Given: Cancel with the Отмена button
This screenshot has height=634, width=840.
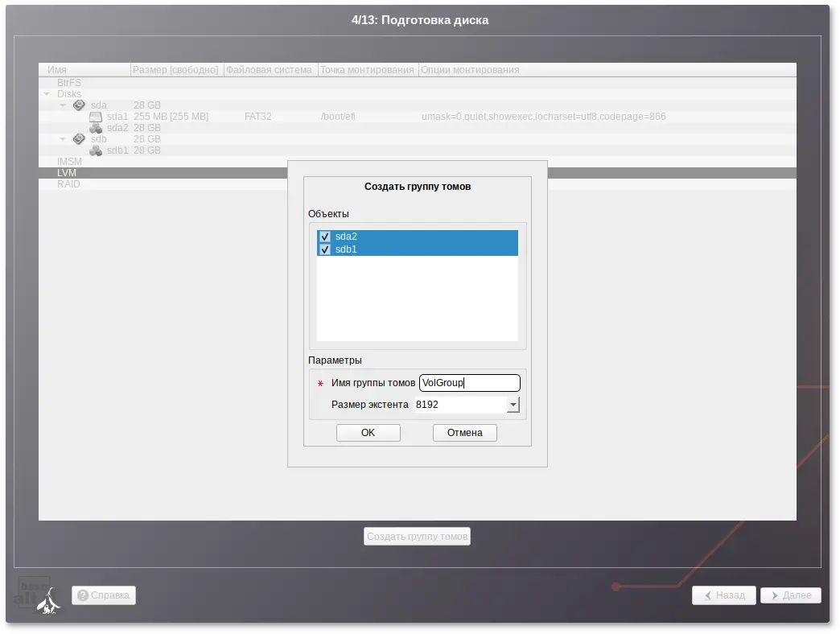Looking at the screenshot, I should (x=464, y=433).
